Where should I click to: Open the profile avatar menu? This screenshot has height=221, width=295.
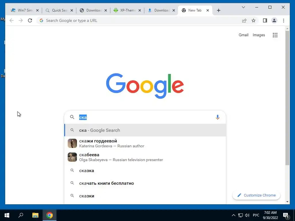[x=274, y=20]
